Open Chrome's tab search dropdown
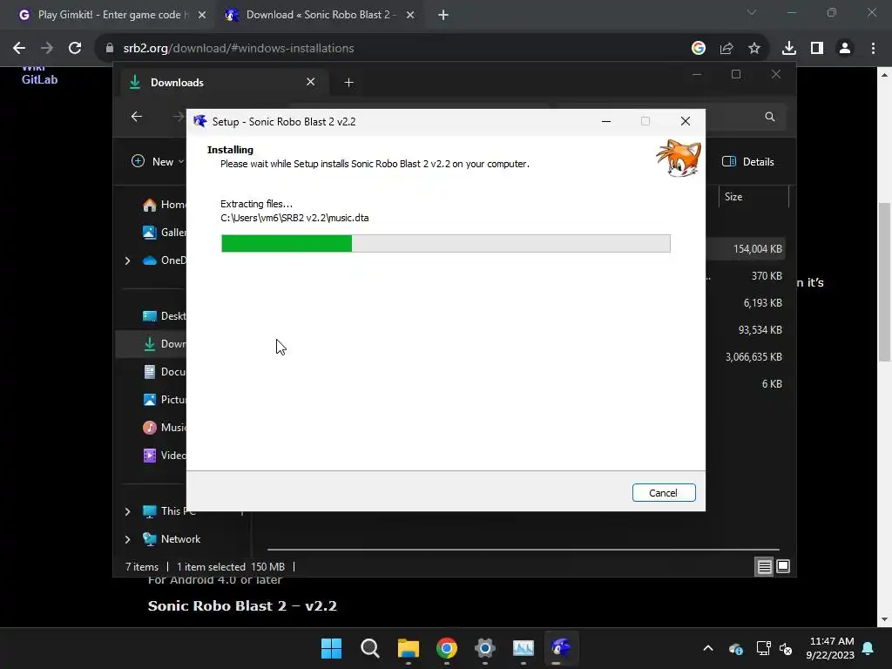The image size is (892, 669). click(752, 12)
